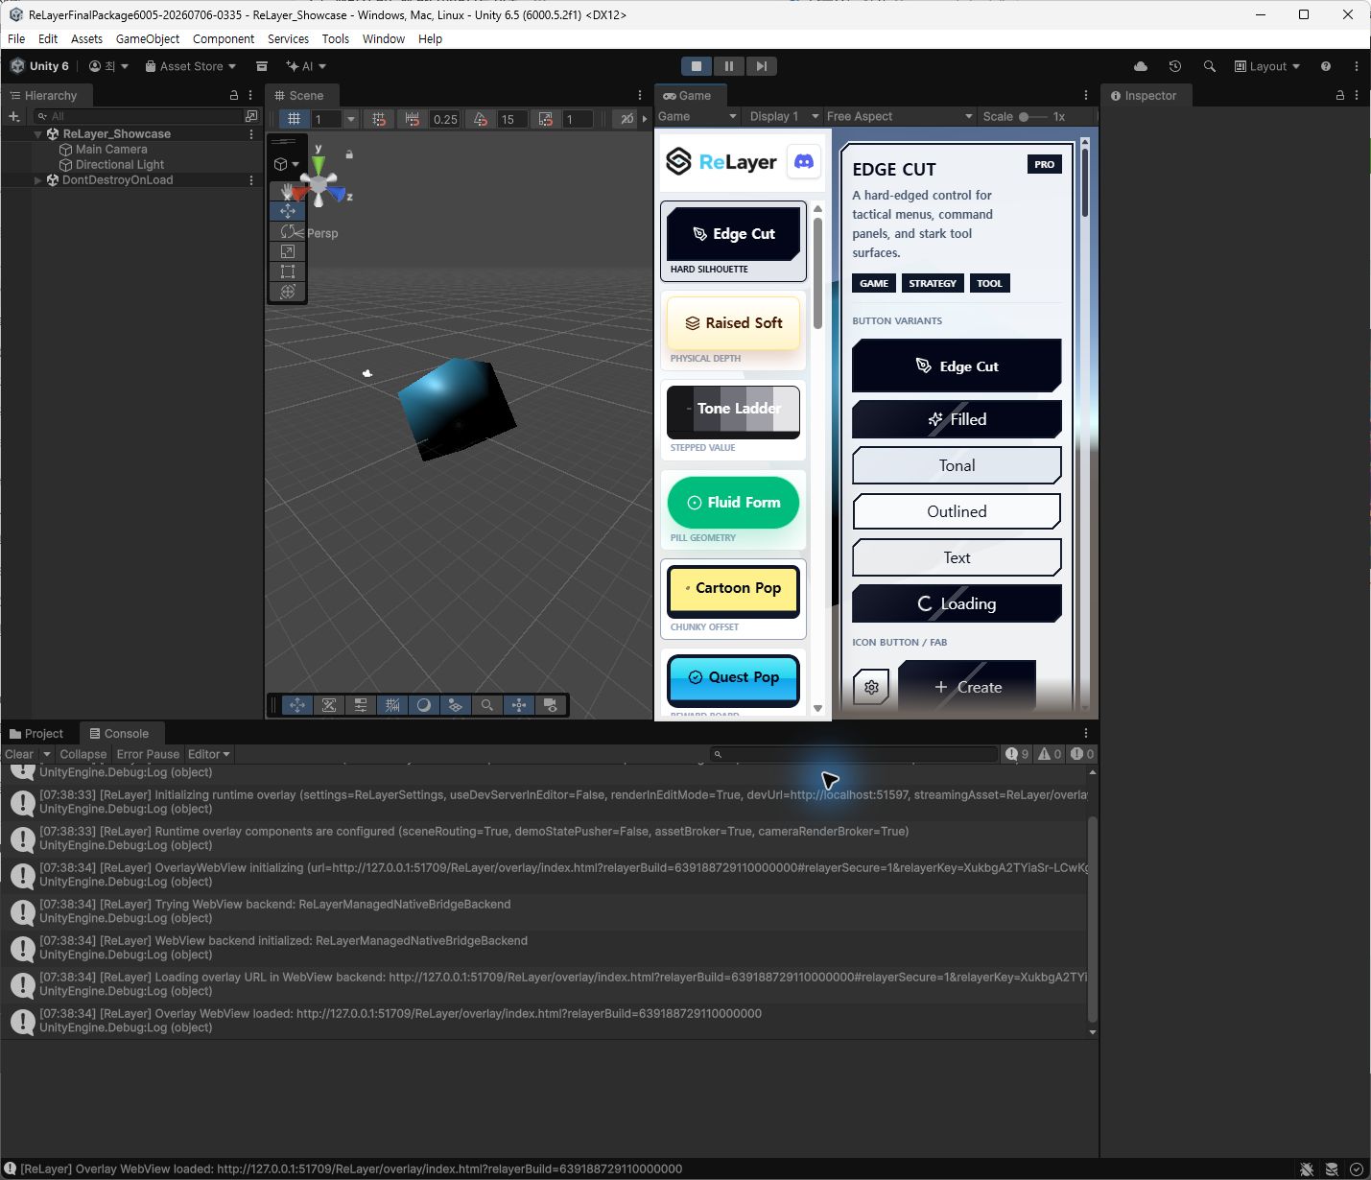This screenshot has width=1371, height=1180.
Task: Select the Rect tool in Scene view
Action: [x=287, y=271]
